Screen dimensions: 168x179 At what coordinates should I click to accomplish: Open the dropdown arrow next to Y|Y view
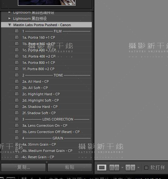[138, 168]
